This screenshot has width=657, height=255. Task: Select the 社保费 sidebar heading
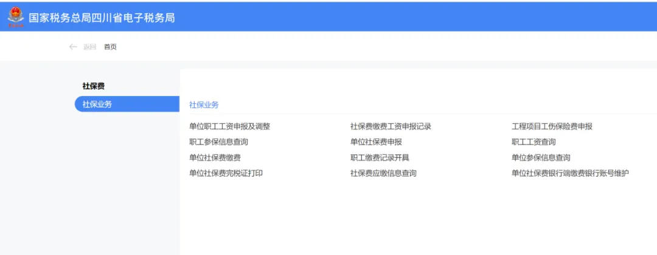(x=94, y=86)
